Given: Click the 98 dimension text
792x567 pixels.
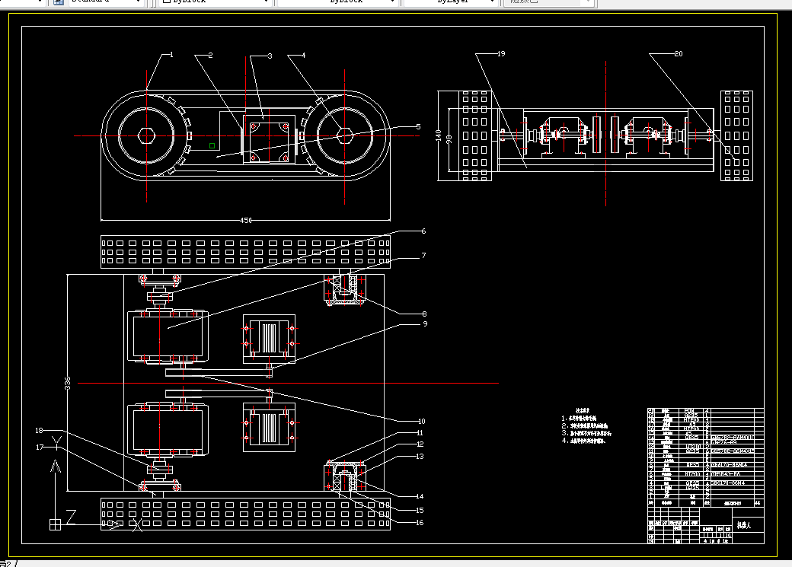Looking at the screenshot, I should coord(449,138).
